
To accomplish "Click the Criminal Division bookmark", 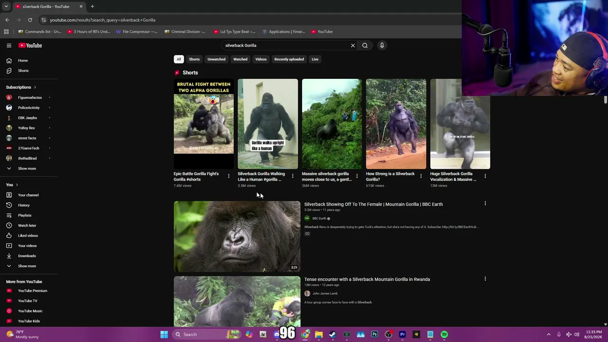I will [185, 32].
